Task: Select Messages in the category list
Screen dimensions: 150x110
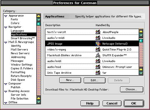Action: coord(17,61)
